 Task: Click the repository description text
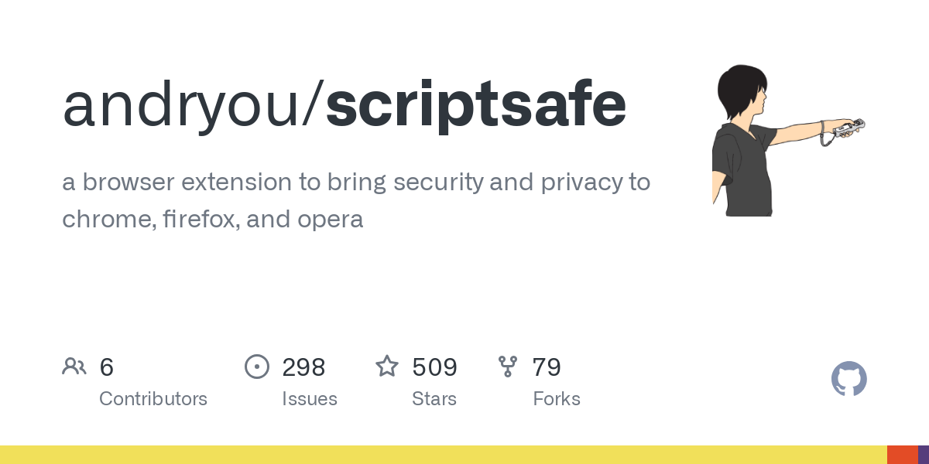pos(356,200)
